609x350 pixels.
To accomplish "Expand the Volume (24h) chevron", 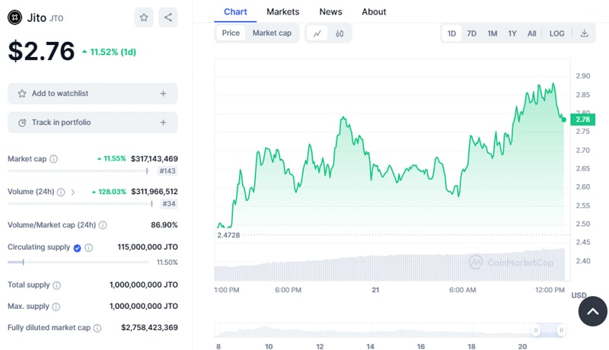I will pos(73,192).
